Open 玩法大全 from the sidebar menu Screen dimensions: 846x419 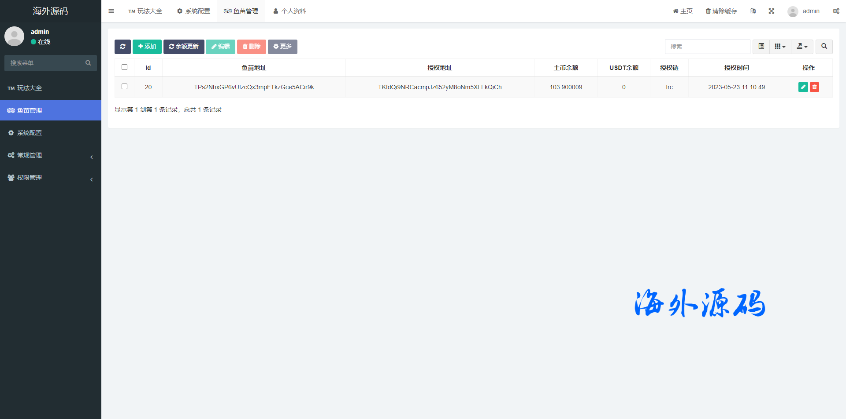pyautogui.click(x=51, y=88)
